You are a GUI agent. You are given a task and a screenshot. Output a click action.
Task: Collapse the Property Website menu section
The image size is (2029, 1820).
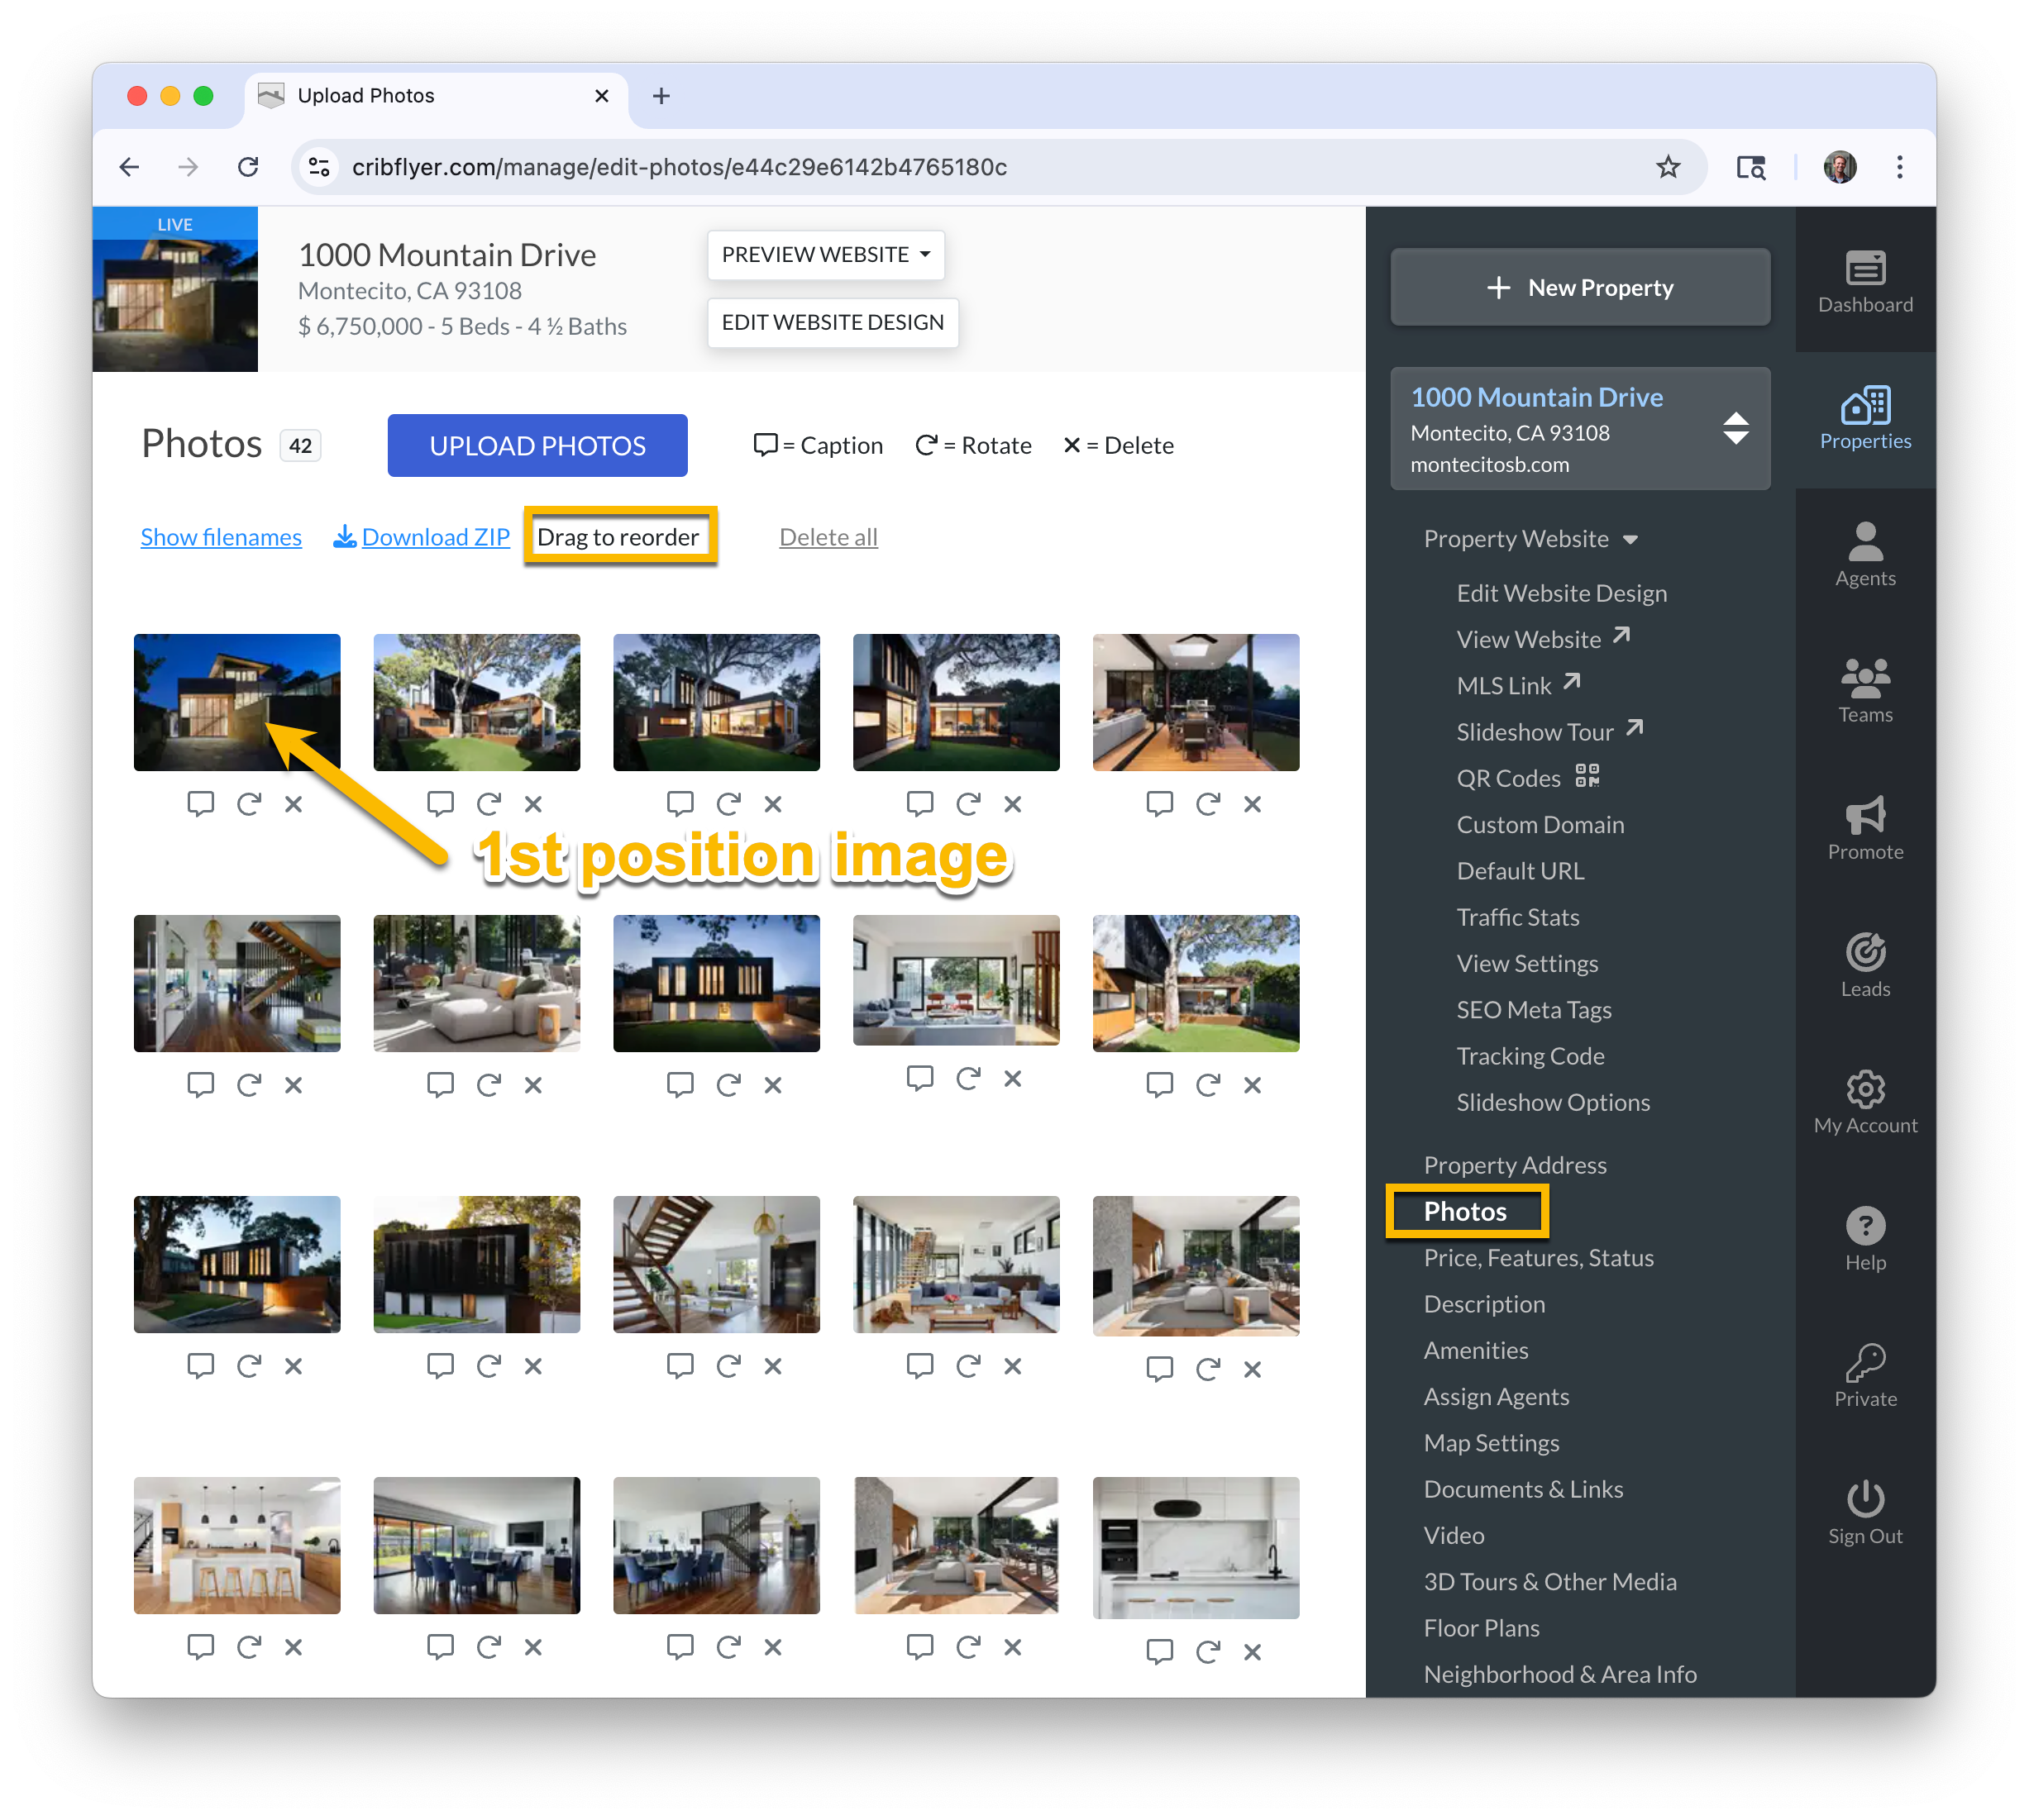tap(1530, 539)
